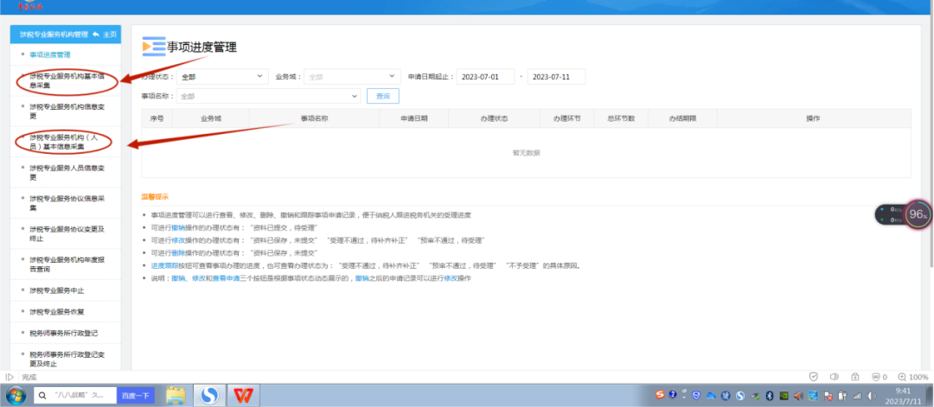Click the Sogou input method tray icon
The height and width of the screenshot is (407, 934).
click(661, 395)
